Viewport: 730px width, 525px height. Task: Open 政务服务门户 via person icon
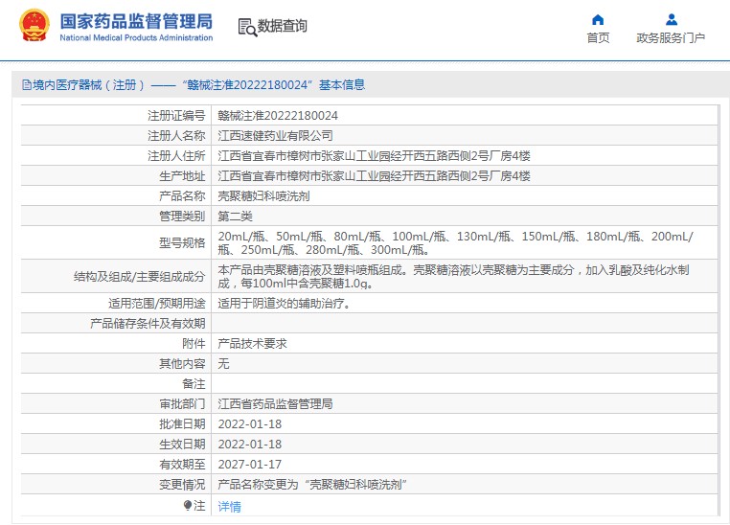click(672, 19)
